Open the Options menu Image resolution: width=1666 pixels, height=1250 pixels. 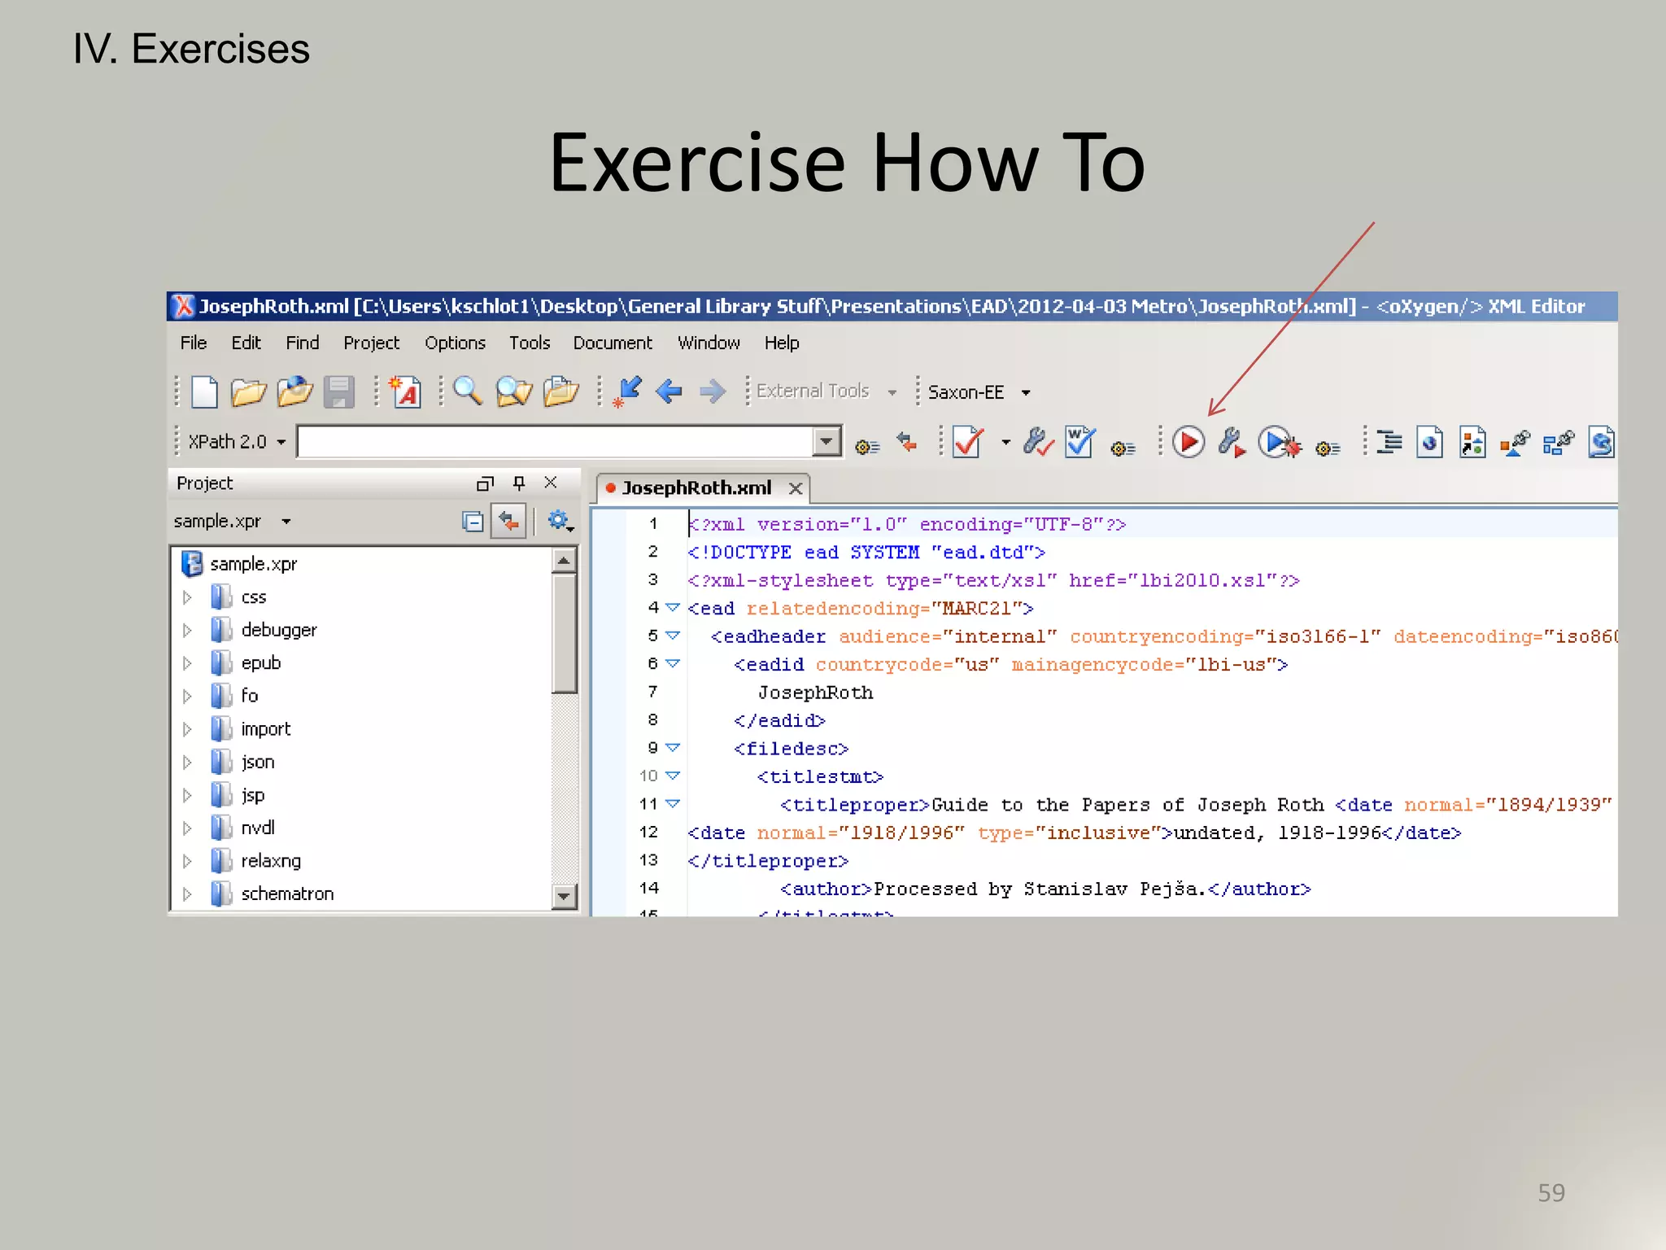pyautogui.click(x=455, y=343)
